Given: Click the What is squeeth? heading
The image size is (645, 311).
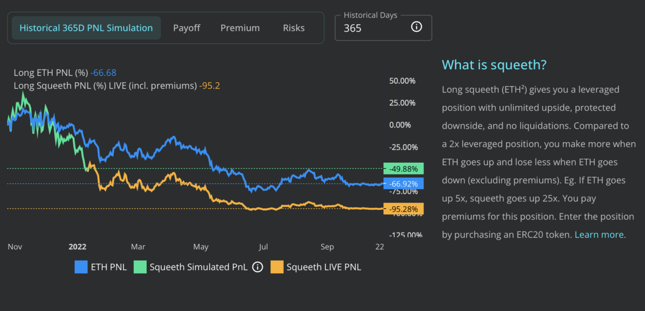Looking at the screenshot, I should [x=494, y=65].
